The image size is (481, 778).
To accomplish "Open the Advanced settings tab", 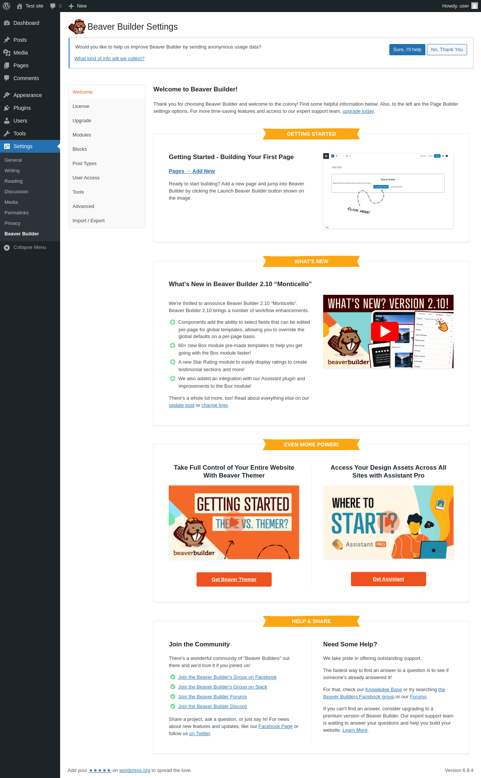I will (x=107, y=206).
